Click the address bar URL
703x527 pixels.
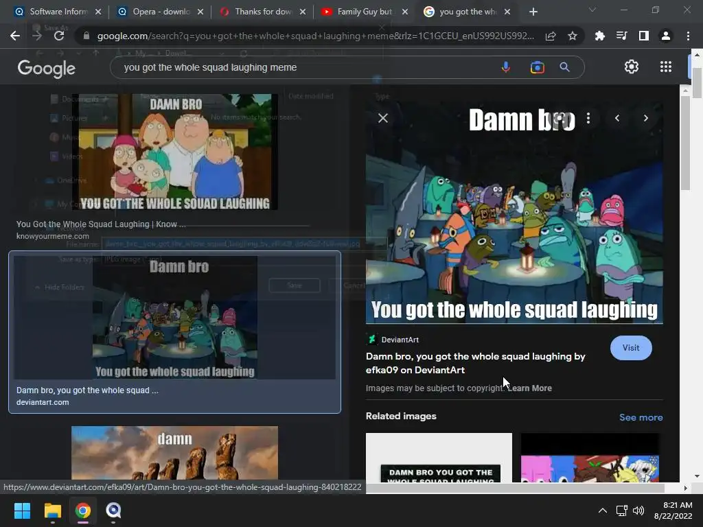pos(315,36)
